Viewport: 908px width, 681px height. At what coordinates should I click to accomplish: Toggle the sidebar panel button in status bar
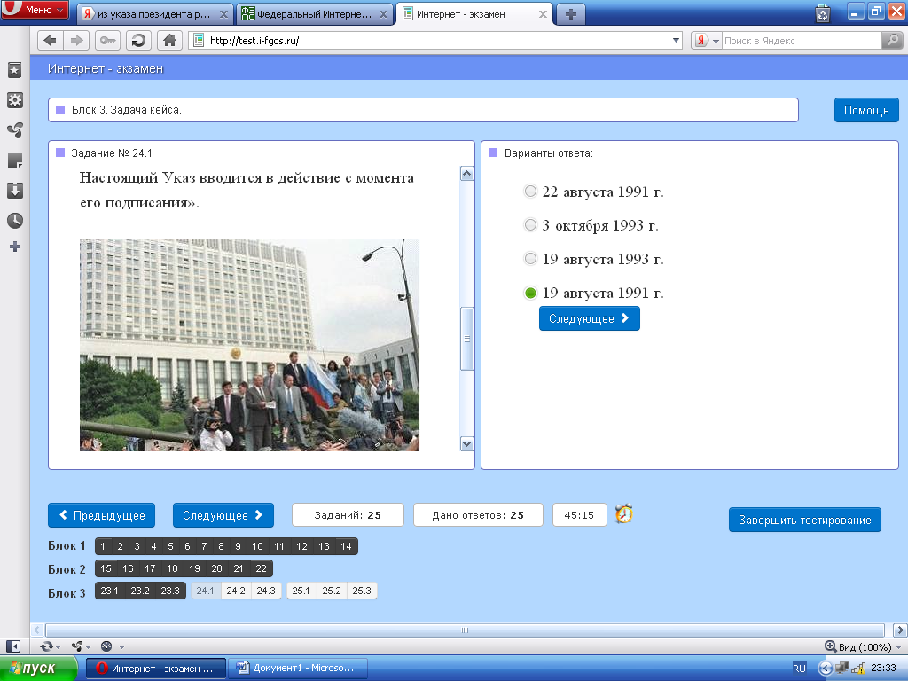coord(12,646)
